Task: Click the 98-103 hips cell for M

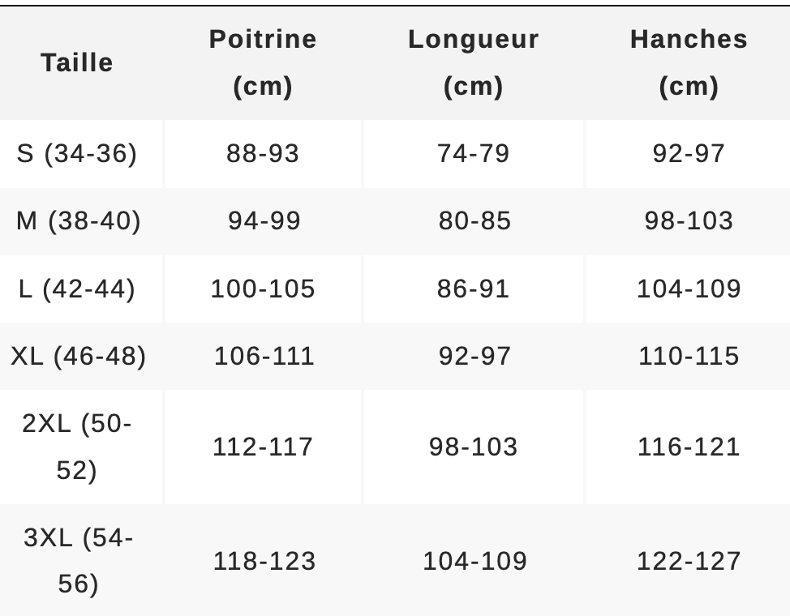Action: 689,221
